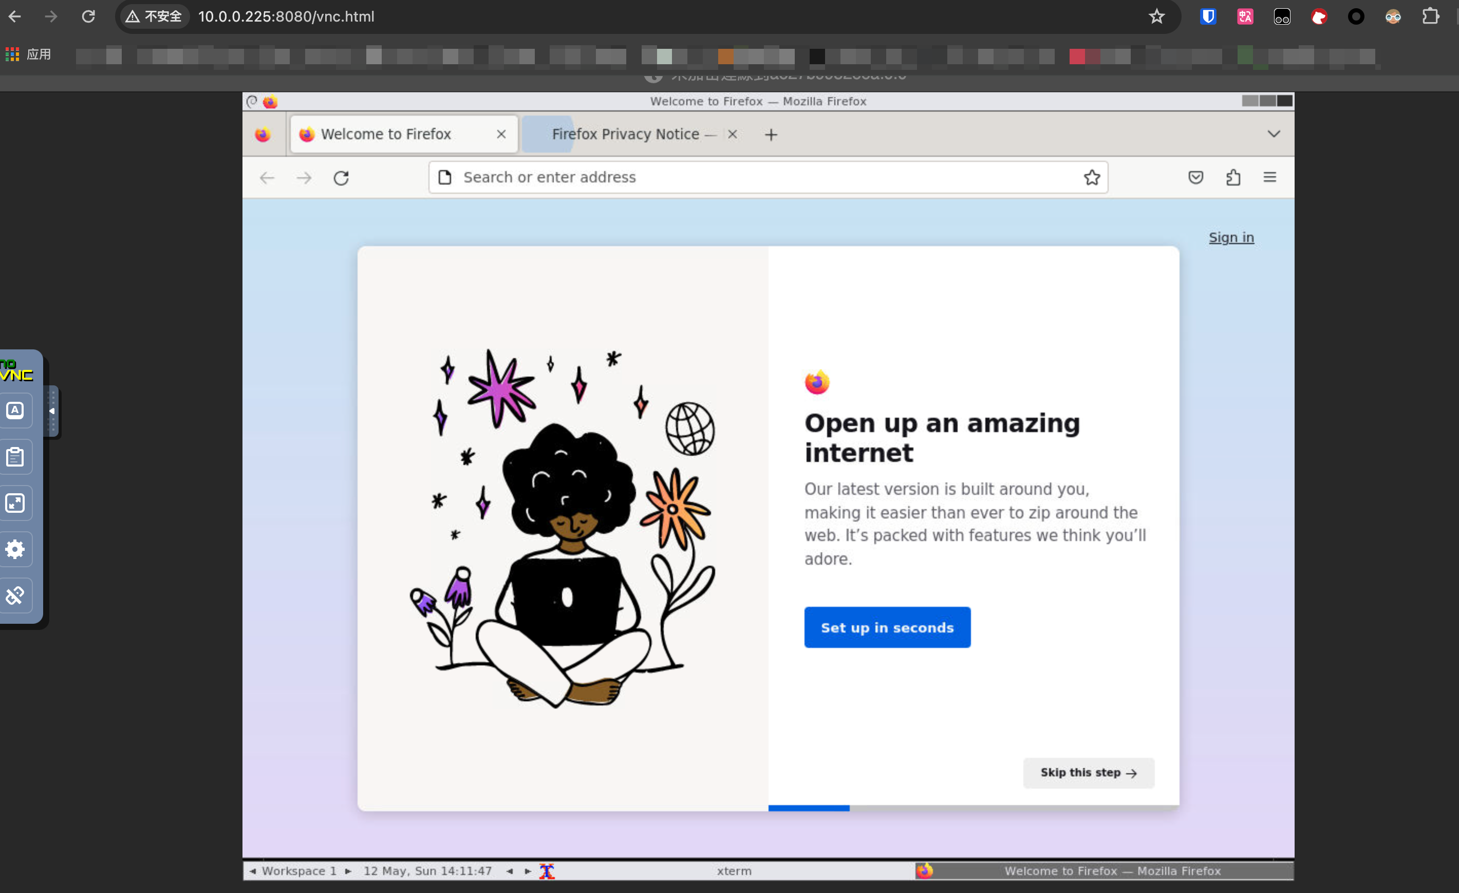Image resolution: width=1459 pixels, height=893 pixels.
Task: Open Firefox hamburger application menu
Action: point(1269,177)
